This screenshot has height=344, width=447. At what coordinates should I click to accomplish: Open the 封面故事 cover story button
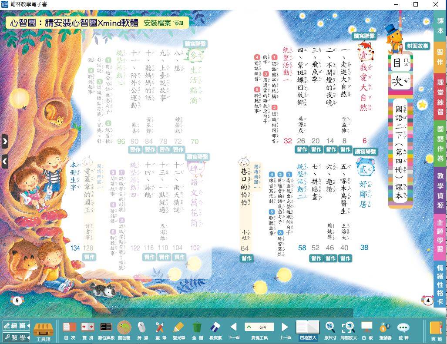[x=418, y=46]
